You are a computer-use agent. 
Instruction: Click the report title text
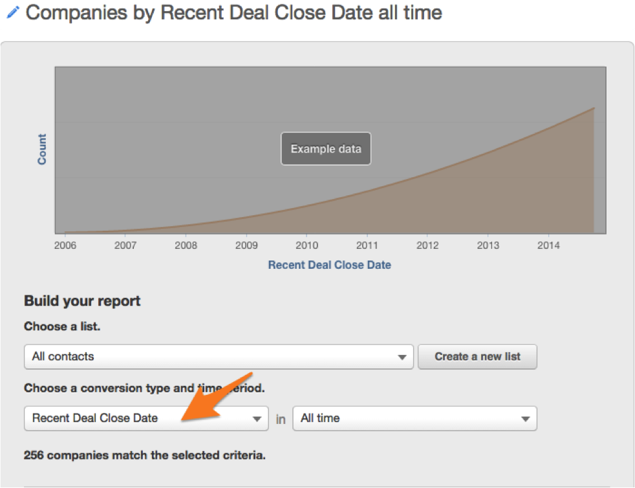pyautogui.click(x=233, y=12)
